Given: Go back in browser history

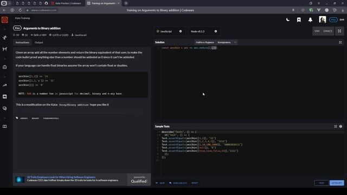Looking at the screenshot, I should coord(4,10).
